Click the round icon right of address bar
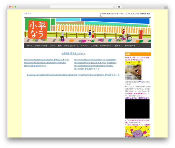Screen dimensions: 175x148 click(119, 7)
